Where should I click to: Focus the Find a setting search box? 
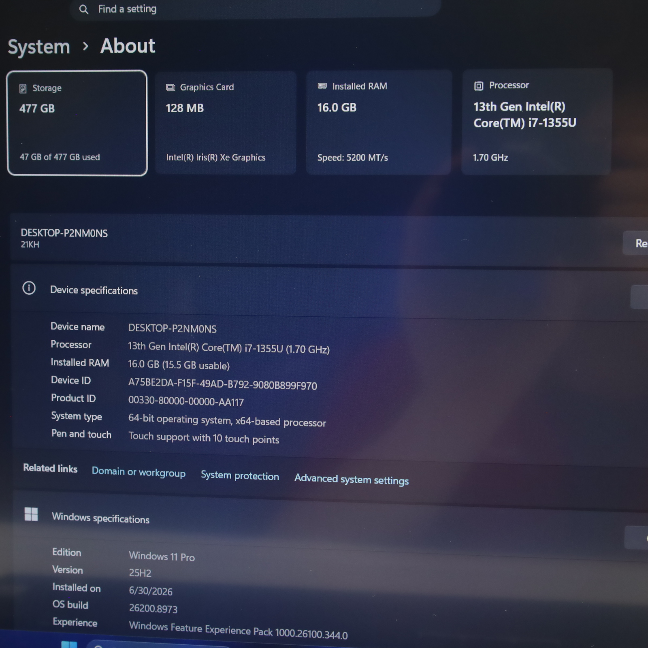255,9
